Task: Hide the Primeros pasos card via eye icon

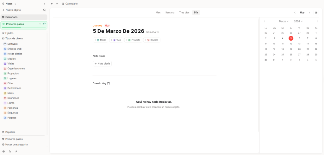Action: tap(40, 24)
